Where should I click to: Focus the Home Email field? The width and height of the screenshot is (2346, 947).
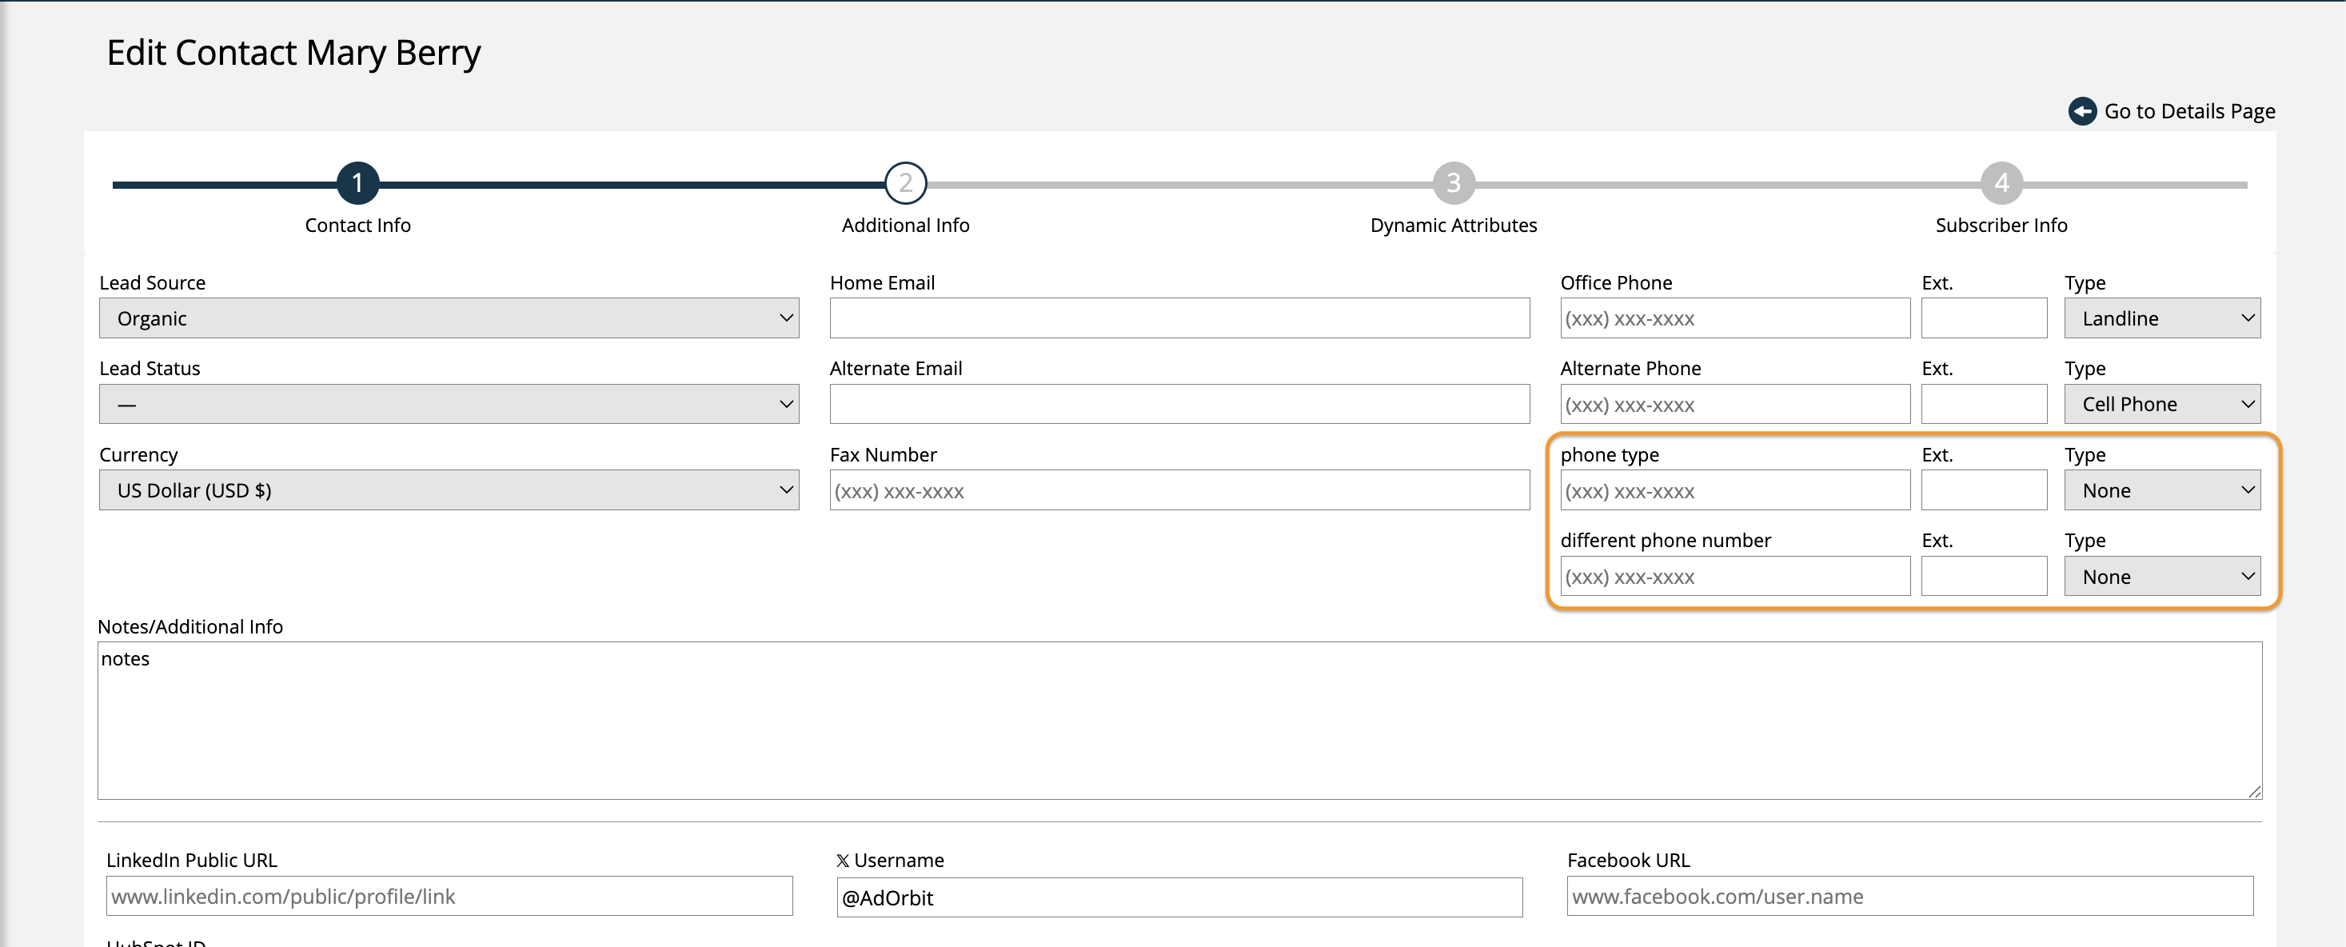[x=1179, y=318]
